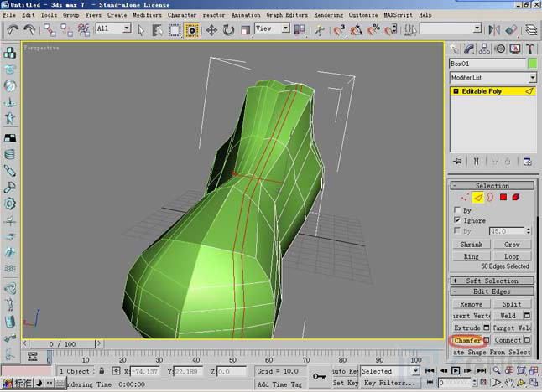Open Select by Name list tool
Image resolution: width=542 pixels, height=392 pixels.
pos(157,30)
